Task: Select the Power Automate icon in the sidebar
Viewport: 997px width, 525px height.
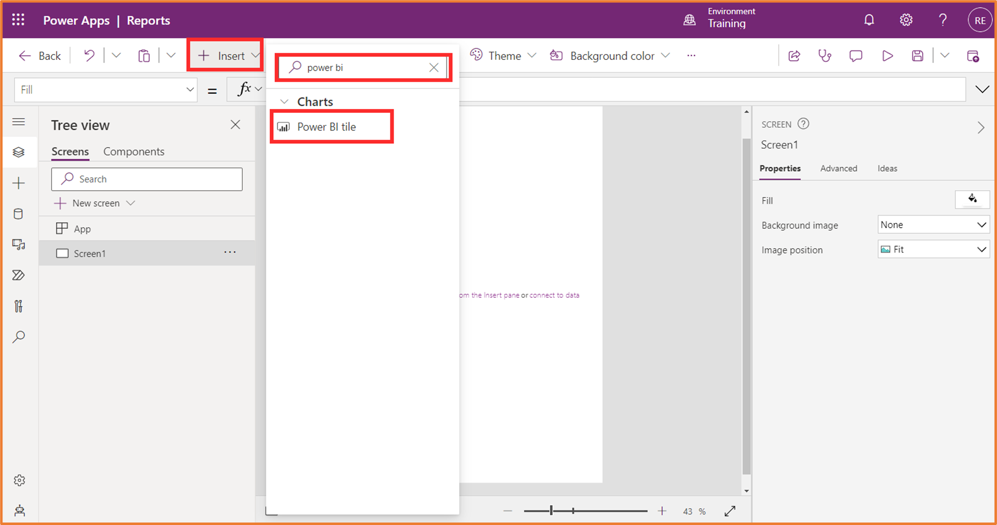Action: pyautogui.click(x=19, y=275)
